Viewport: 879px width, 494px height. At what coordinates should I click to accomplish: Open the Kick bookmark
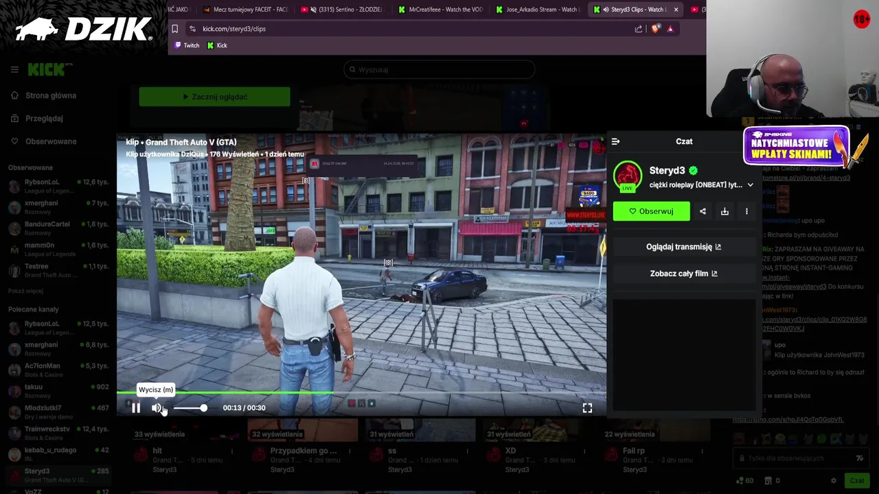(x=216, y=45)
